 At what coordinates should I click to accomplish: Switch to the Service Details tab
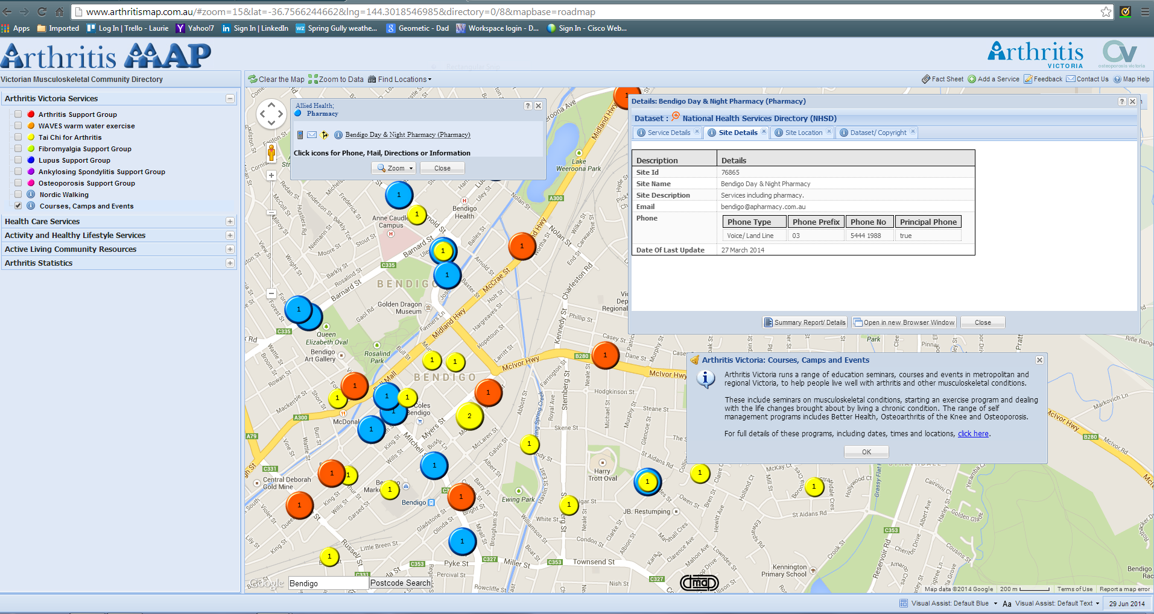pos(668,133)
